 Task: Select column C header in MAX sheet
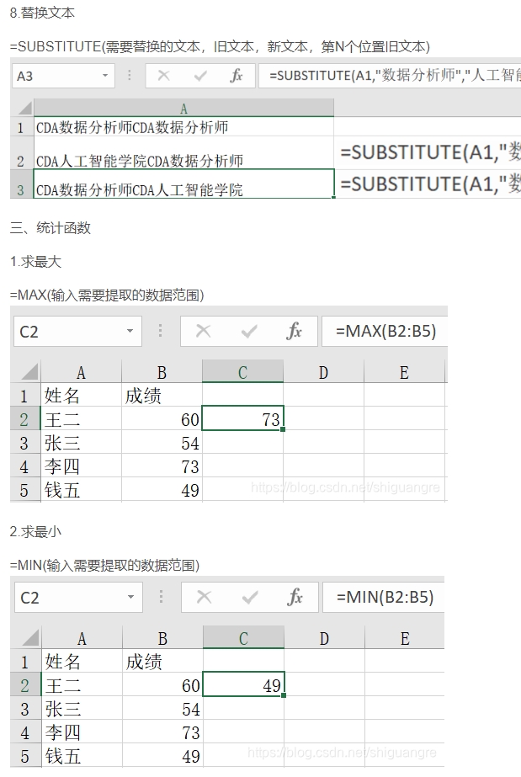242,371
